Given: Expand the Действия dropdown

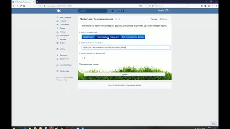Looking at the screenshot, I should tap(164, 19).
